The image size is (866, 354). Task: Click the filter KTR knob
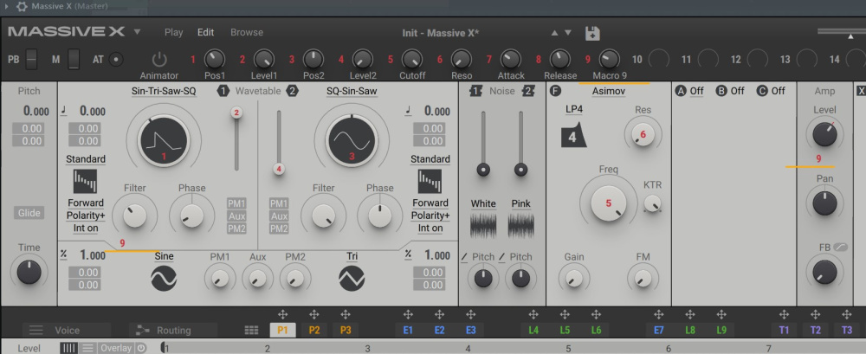click(652, 203)
